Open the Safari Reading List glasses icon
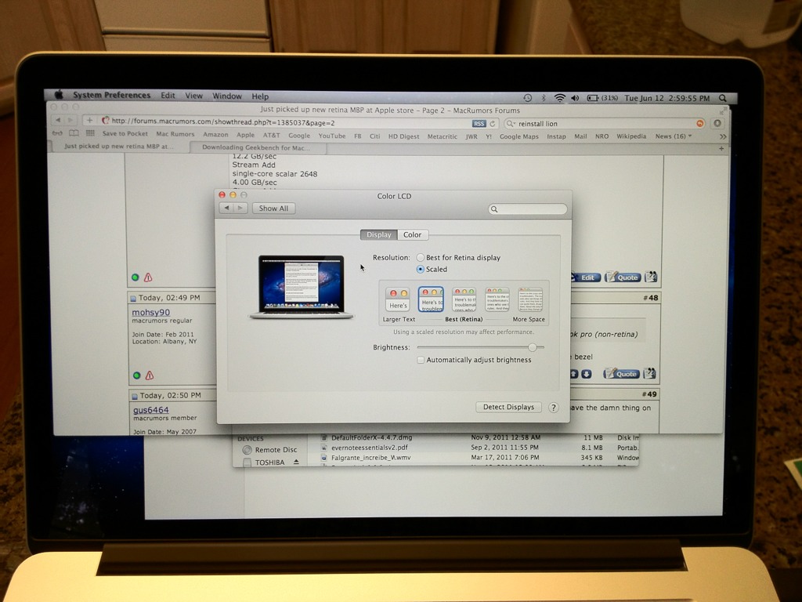The width and height of the screenshot is (802, 602). (x=57, y=133)
